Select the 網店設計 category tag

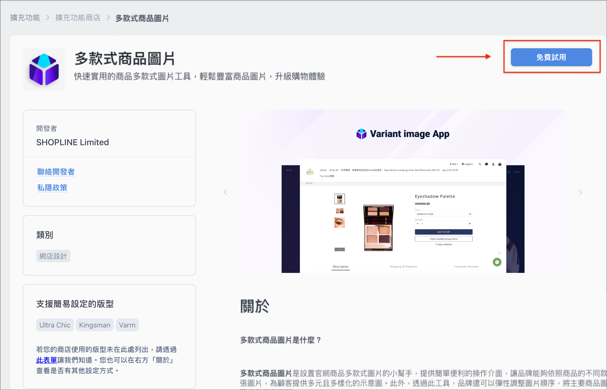[x=53, y=256]
